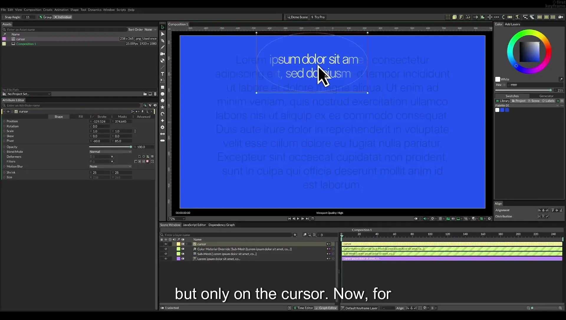
Task: Select the Text tool in toolbar
Action: 162,74
